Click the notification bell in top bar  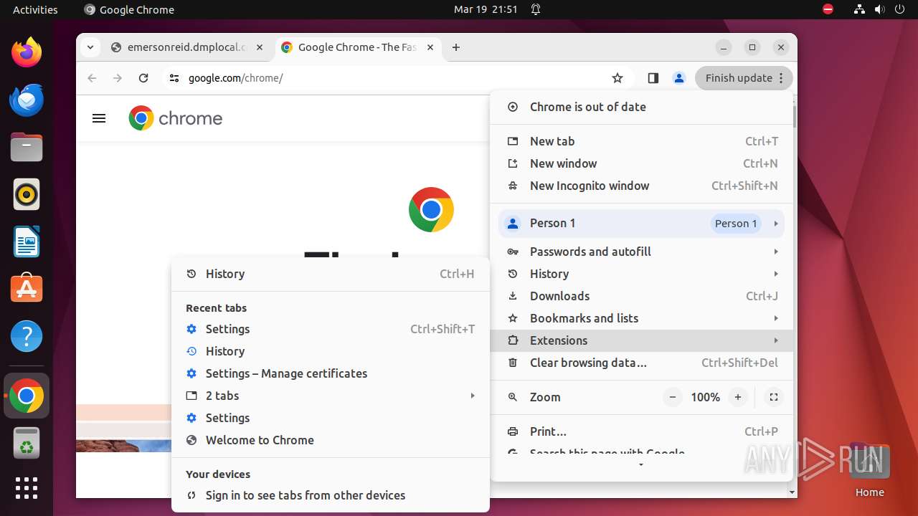tap(536, 9)
